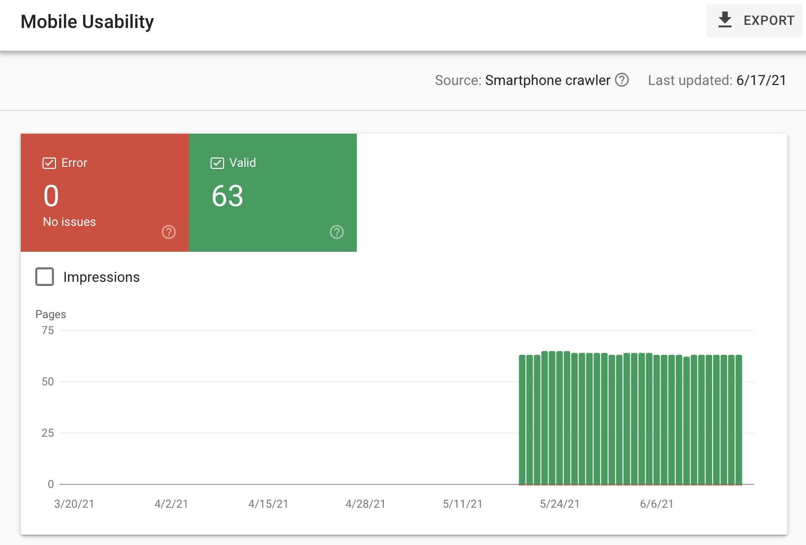This screenshot has width=806, height=545.
Task: Select the Error card's 'No issues' text
Action: coord(70,222)
